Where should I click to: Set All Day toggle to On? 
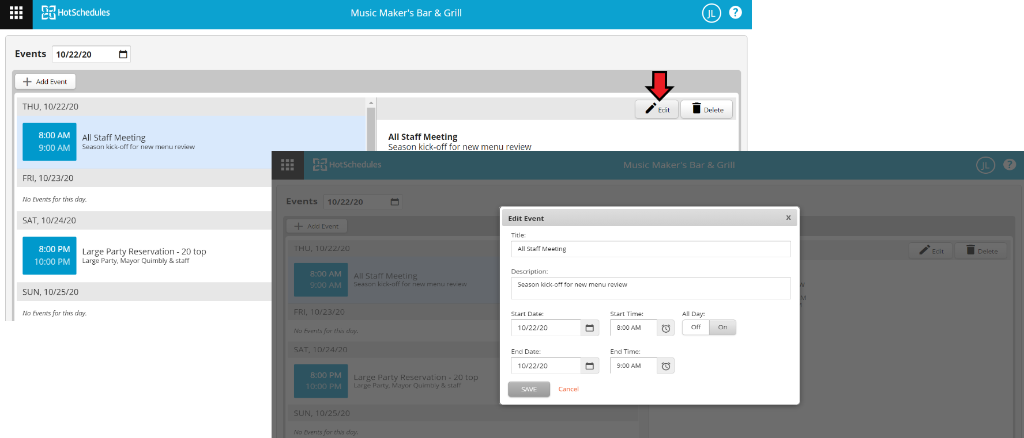[722, 327]
